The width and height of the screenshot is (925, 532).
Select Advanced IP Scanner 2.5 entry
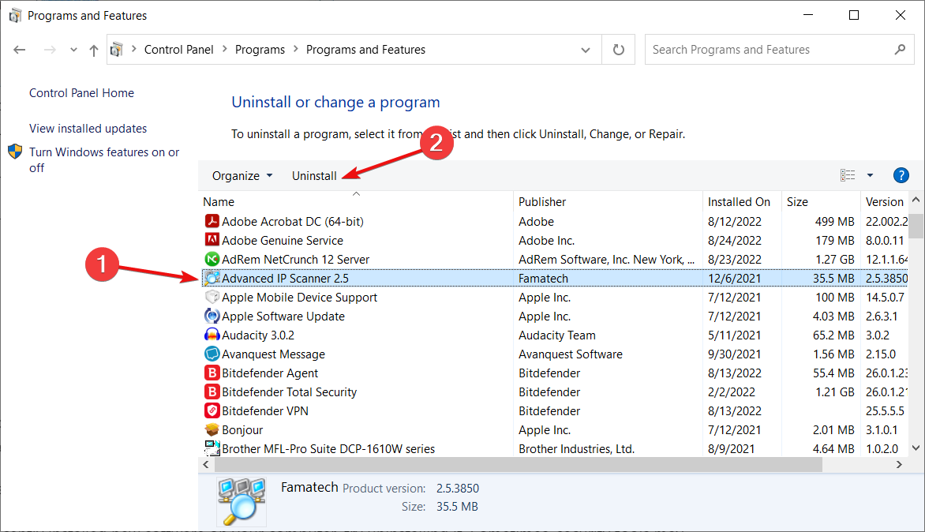(x=555, y=278)
